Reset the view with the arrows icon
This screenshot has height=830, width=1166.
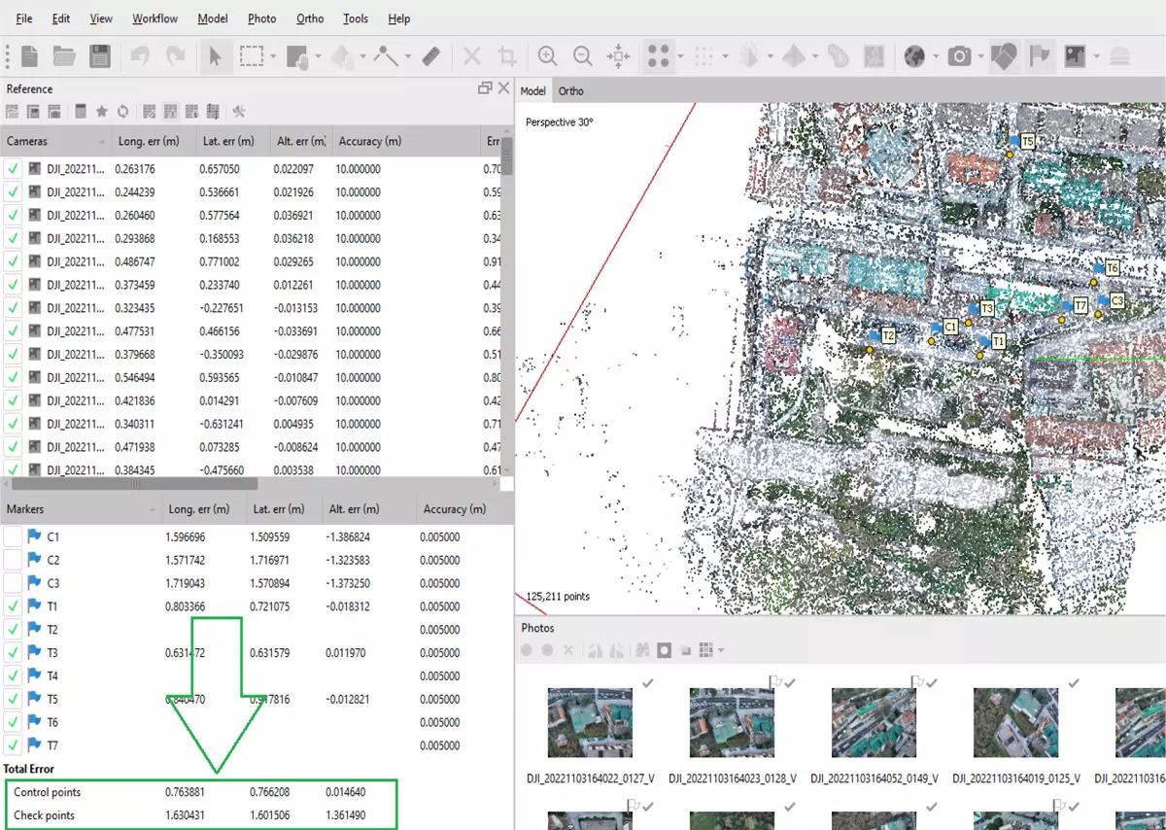click(x=618, y=56)
